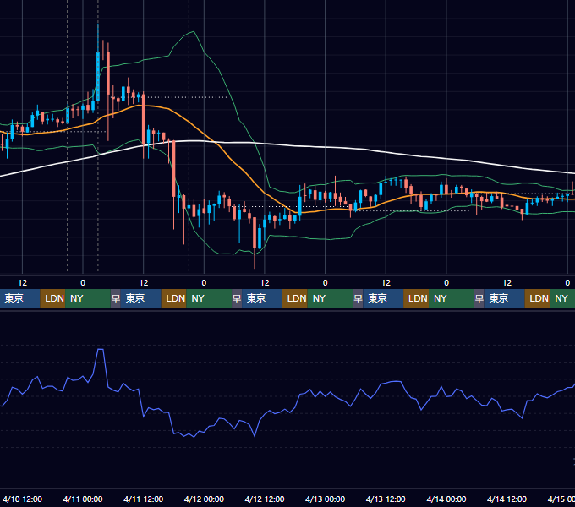Image resolution: width=575 pixels, height=507 pixels.
Task: Click the 4/14 00:00 date label
Action: (x=446, y=499)
